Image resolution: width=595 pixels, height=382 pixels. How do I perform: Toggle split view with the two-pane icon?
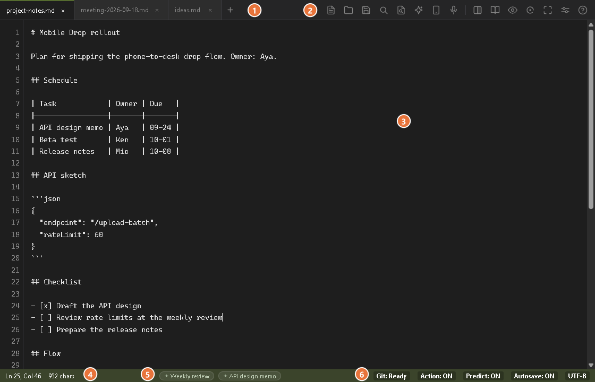(x=478, y=10)
